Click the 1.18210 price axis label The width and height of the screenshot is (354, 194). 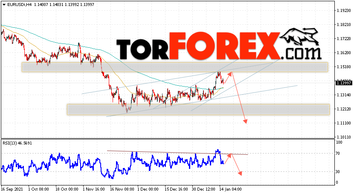tap(344, 25)
